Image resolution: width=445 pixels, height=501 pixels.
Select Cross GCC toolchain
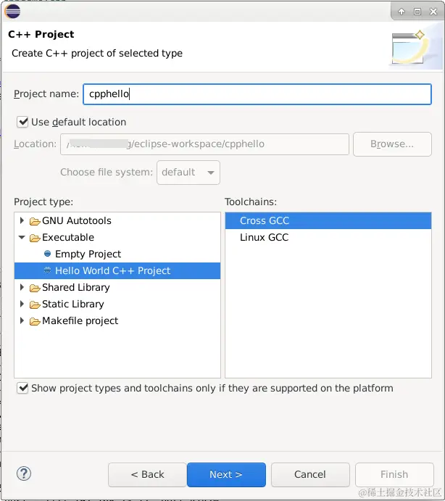coord(264,220)
